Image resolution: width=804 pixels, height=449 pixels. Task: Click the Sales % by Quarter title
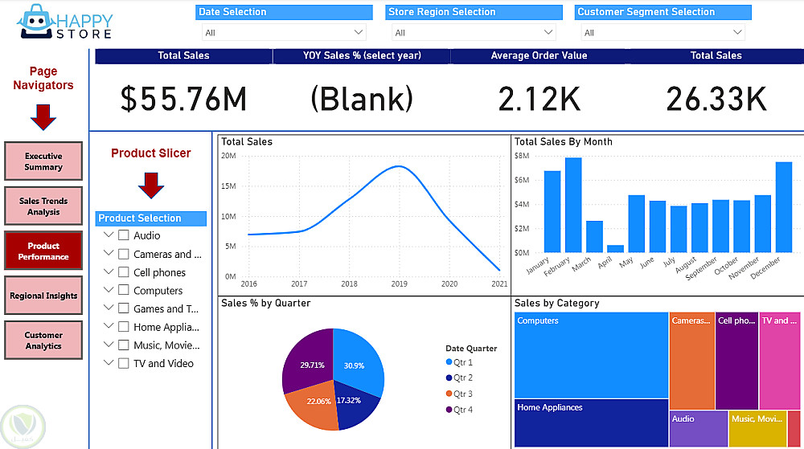[265, 303]
